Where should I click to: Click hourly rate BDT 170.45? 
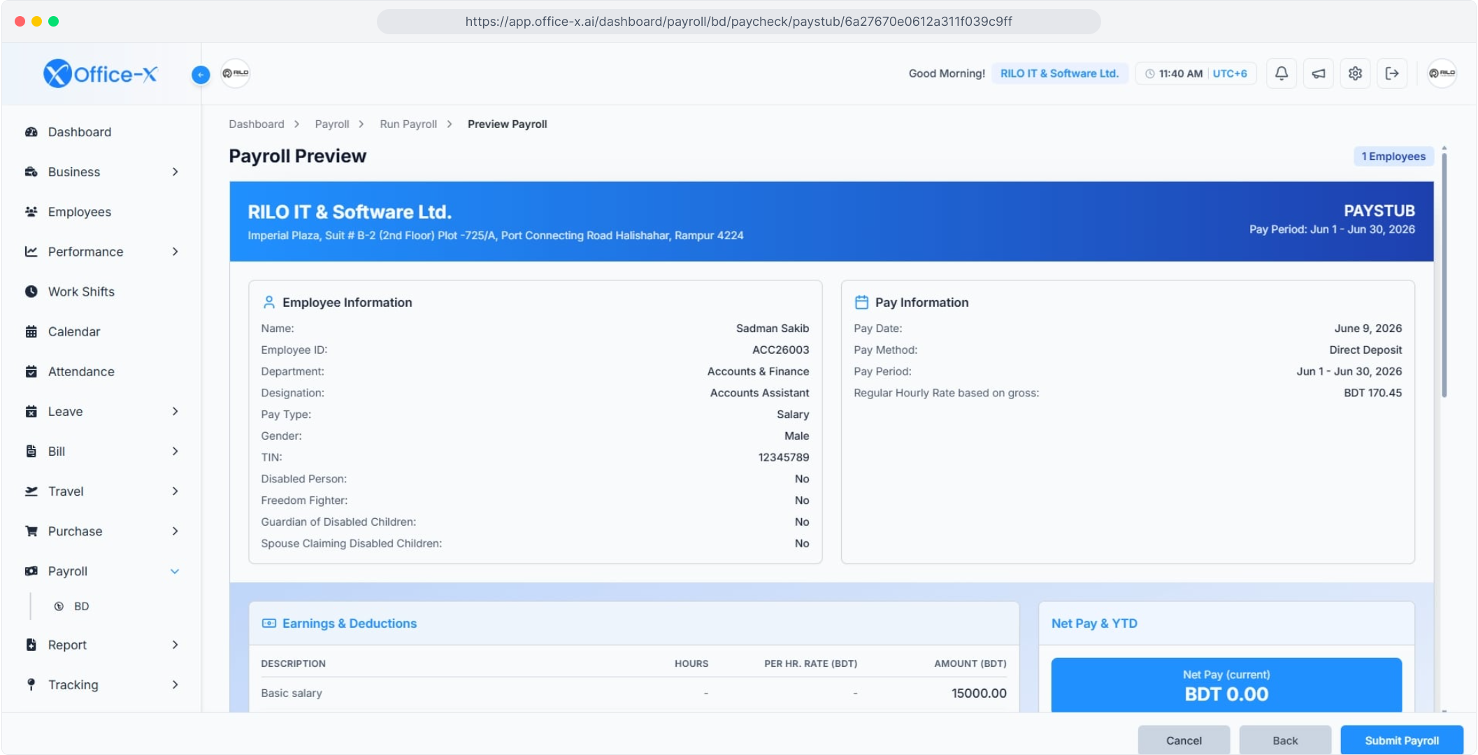[1372, 393]
